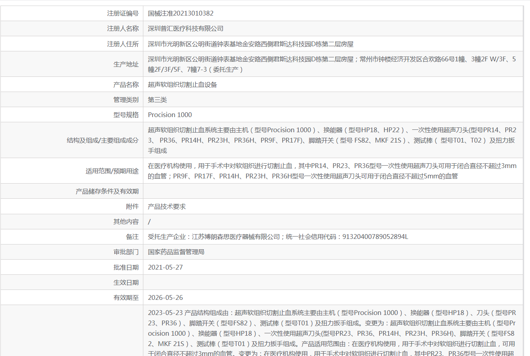
Task: Click the 适用范围/预期用途 label
Action: pyautogui.click(x=112, y=171)
